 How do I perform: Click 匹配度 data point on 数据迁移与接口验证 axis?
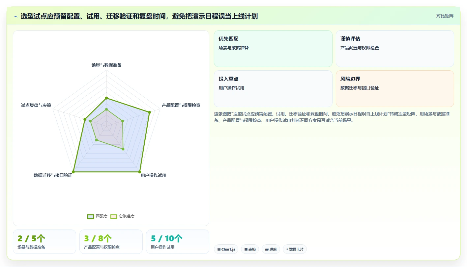(x=73, y=172)
